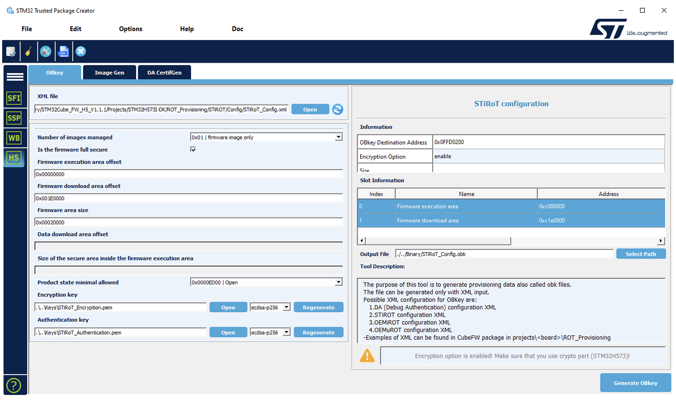The height and width of the screenshot is (400, 676).
Task: Open the help question mark icon
Action: [x=14, y=385]
